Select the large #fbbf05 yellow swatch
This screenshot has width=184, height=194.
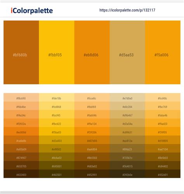pos(57,52)
